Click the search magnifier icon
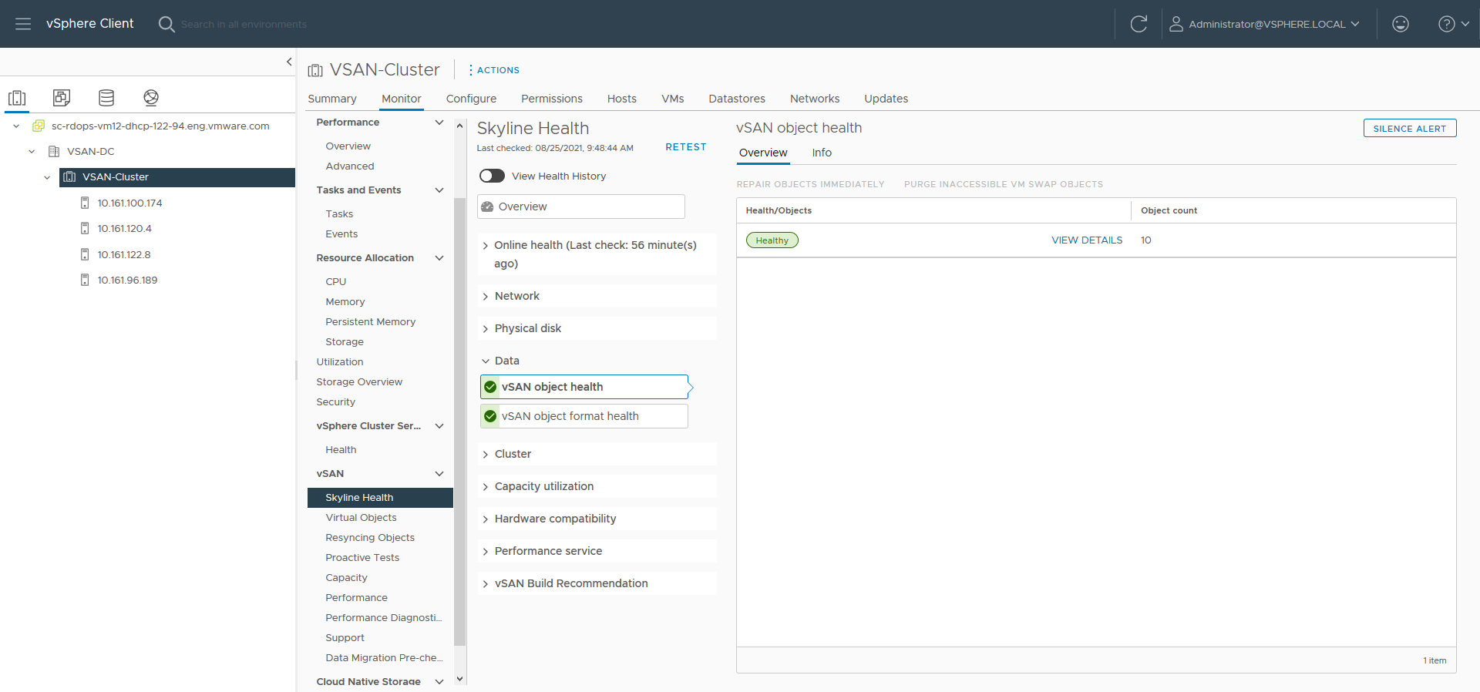The width and height of the screenshot is (1480, 692). tap(166, 24)
